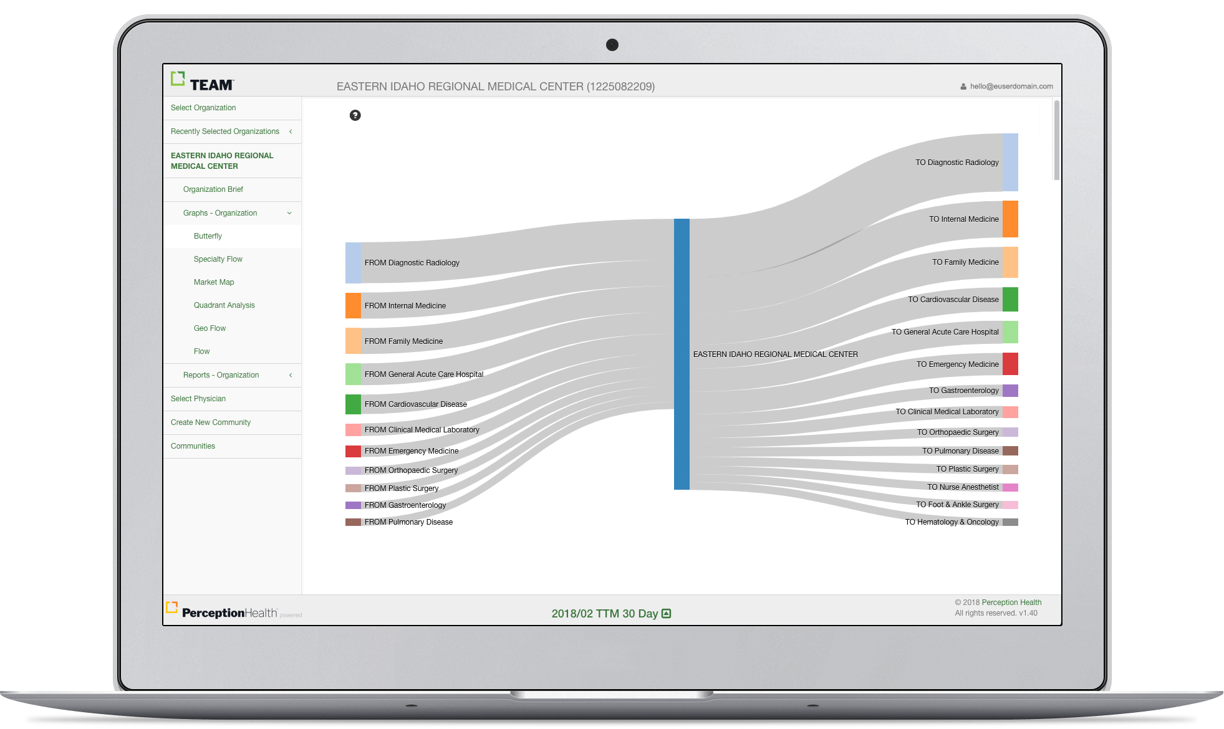The image size is (1224, 729).
Task: Click the FROM Internal Medicine orange node
Action: pos(353,306)
